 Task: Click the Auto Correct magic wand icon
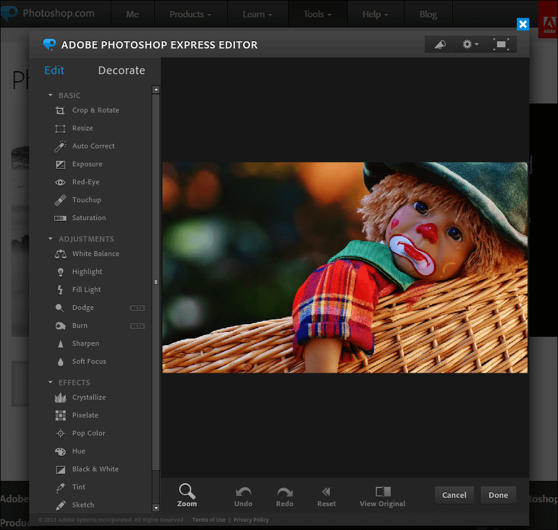(x=60, y=147)
